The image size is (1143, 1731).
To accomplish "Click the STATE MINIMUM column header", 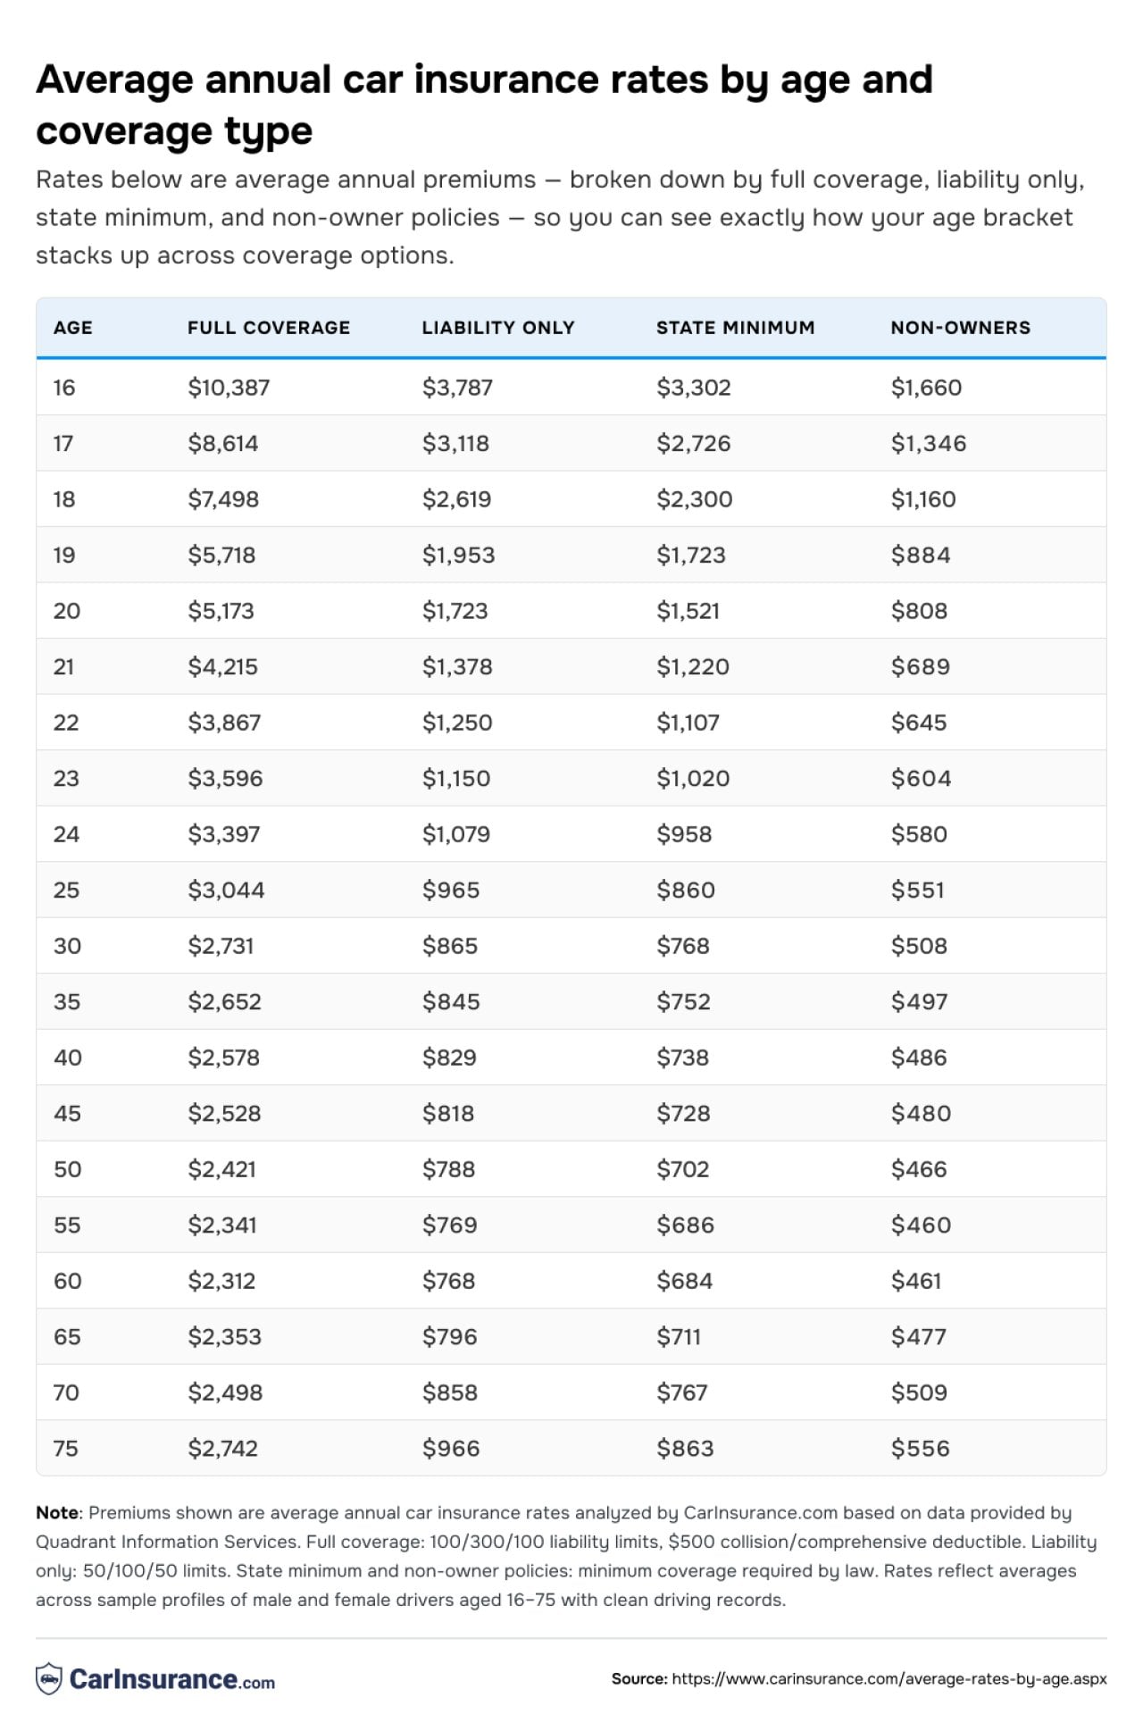I will (736, 328).
